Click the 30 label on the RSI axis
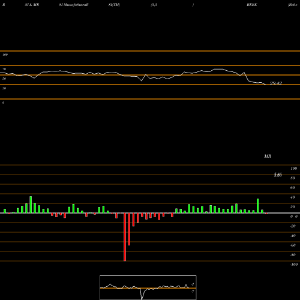Screen dimensions: 300x300 coord(4,88)
